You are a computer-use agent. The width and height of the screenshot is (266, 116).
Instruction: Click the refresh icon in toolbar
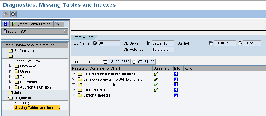tap(13, 14)
